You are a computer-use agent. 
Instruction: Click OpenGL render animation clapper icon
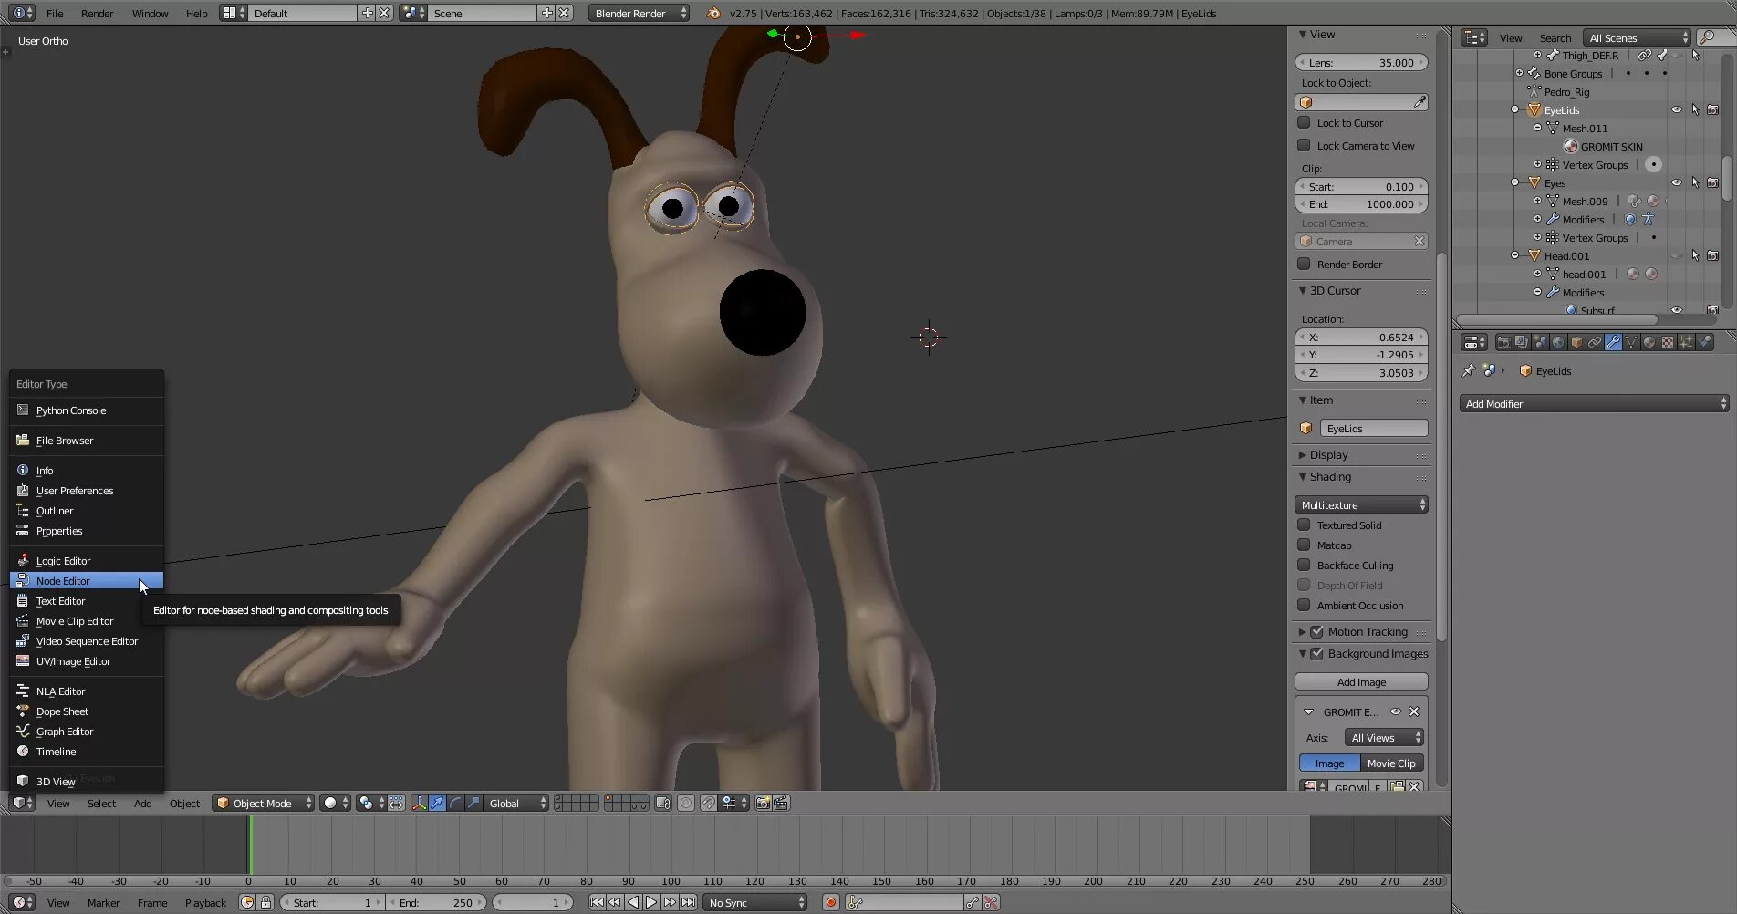[781, 803]
